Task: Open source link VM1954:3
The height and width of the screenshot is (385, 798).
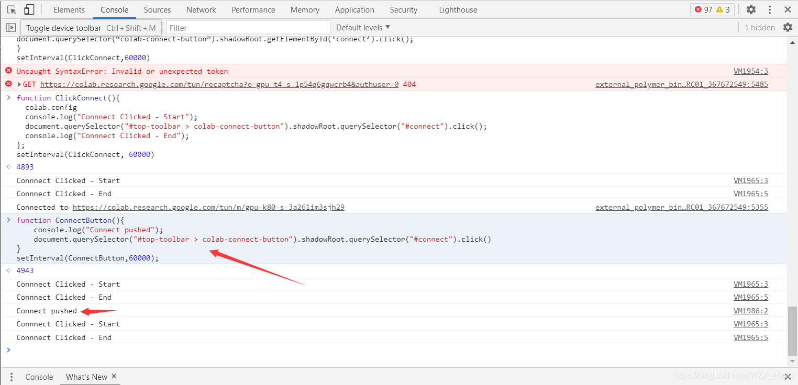Action: [751, 71]
